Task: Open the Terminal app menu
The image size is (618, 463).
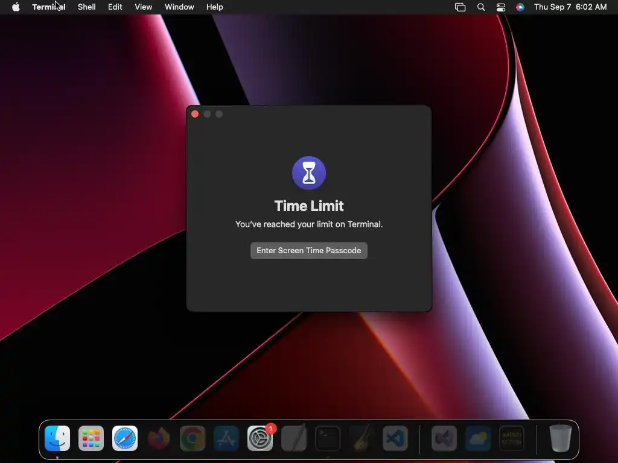Action: click(48, 7)
